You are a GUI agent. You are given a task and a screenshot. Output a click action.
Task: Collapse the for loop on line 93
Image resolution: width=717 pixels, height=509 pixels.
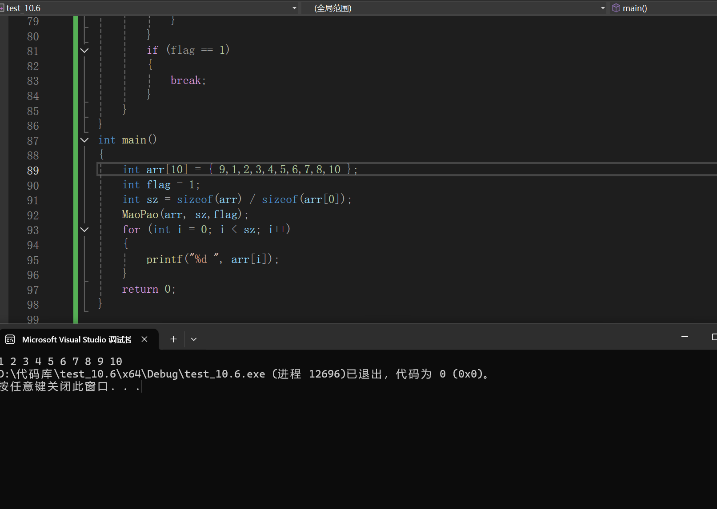click(84, 230)
